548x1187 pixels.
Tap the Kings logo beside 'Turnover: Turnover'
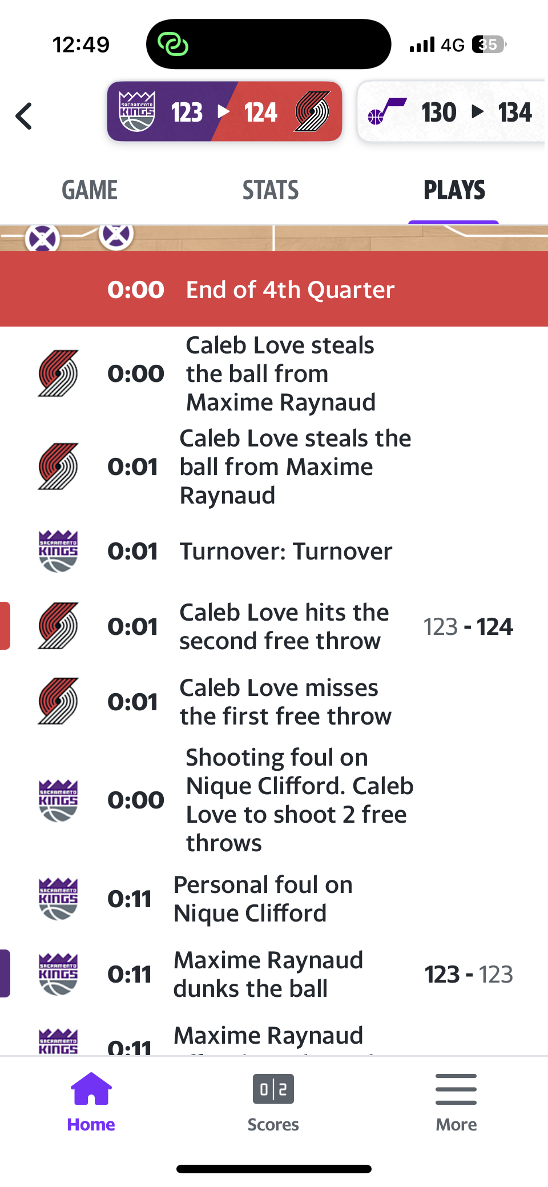pyautogui.click(x=58, y=551)
